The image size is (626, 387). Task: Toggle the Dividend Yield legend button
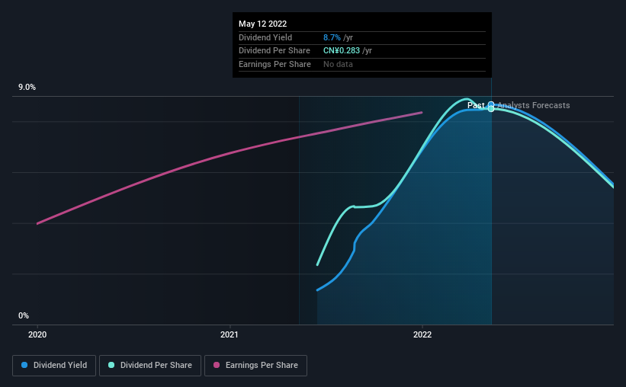coord(54,366)
